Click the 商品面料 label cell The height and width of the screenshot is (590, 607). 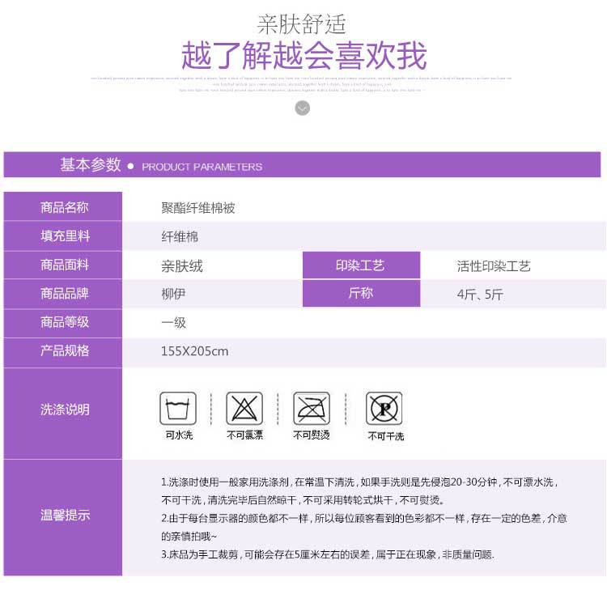coord(63,265)
